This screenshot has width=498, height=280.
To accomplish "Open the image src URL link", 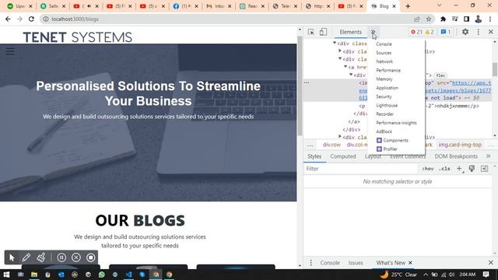I will pyautogui.click(x=472, y=83).
